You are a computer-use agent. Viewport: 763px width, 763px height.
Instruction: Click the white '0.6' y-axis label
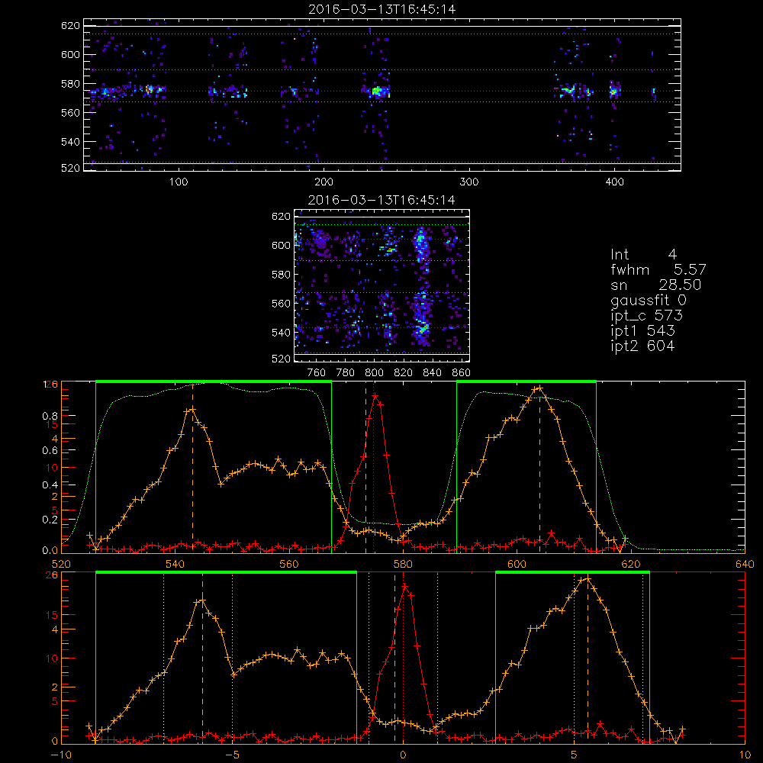(50, 451)
